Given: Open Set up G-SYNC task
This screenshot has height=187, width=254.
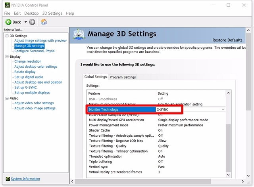Looking at the screenshot, I should (25, 88).
